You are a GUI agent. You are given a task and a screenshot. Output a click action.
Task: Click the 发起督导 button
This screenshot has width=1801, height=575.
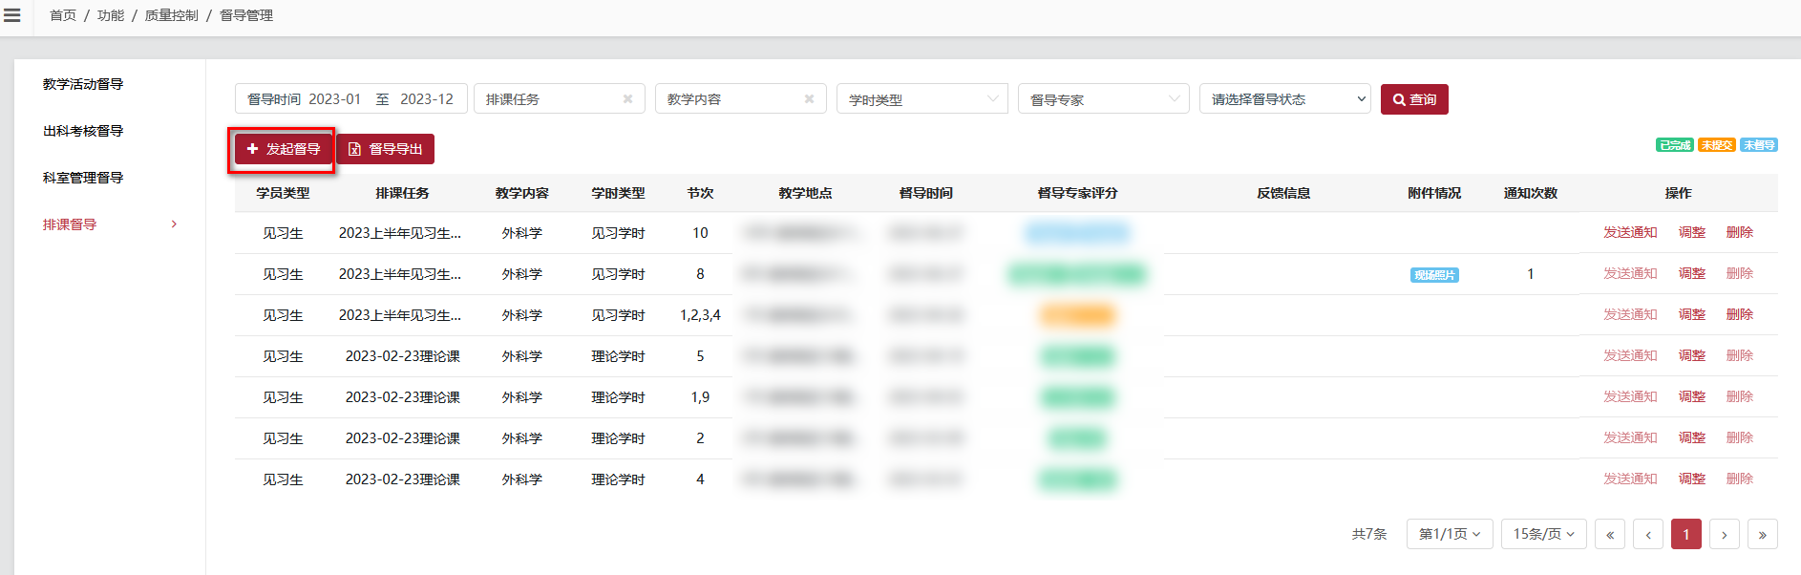pyautogui.click(x=283, y=149)
